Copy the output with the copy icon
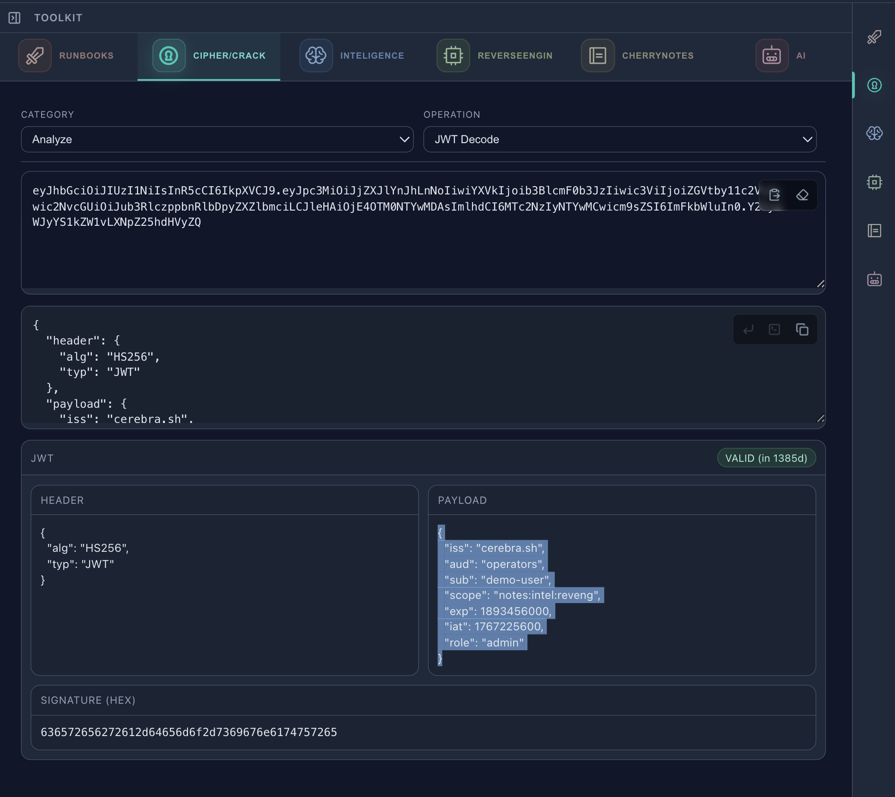895x797 pixels. click(802, 329)
